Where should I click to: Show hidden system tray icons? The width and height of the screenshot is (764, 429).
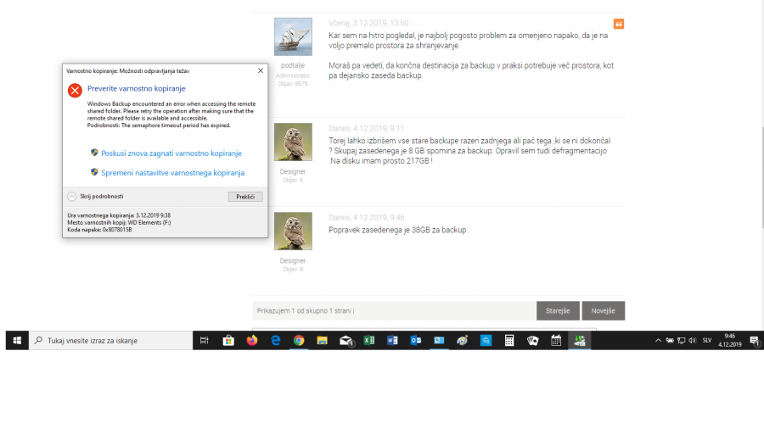coord(659,340)
